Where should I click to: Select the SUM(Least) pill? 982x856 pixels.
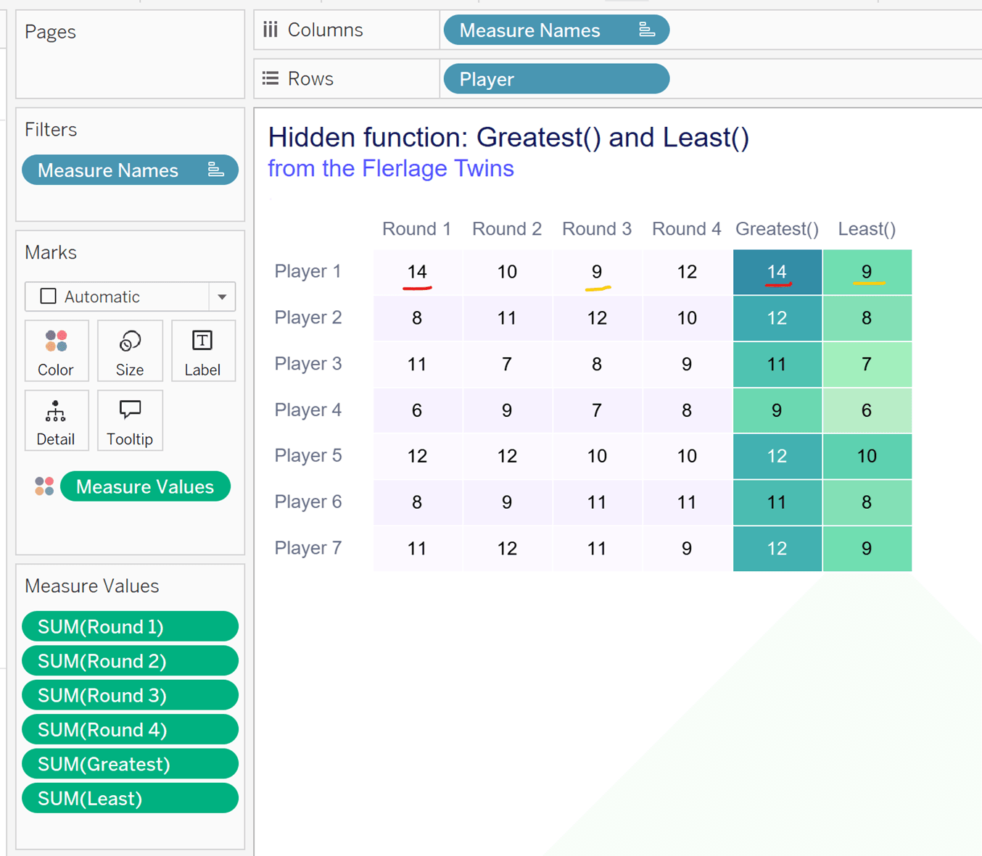coord(130,798)
